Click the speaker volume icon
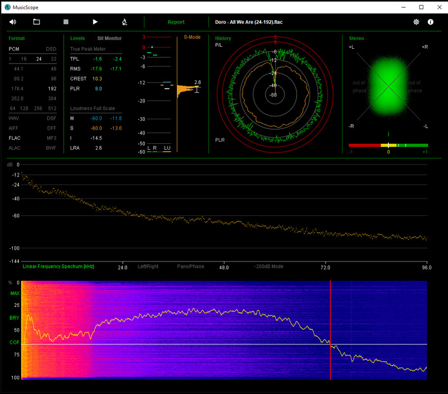Viewport: 448px width, 394px height. 13,22
